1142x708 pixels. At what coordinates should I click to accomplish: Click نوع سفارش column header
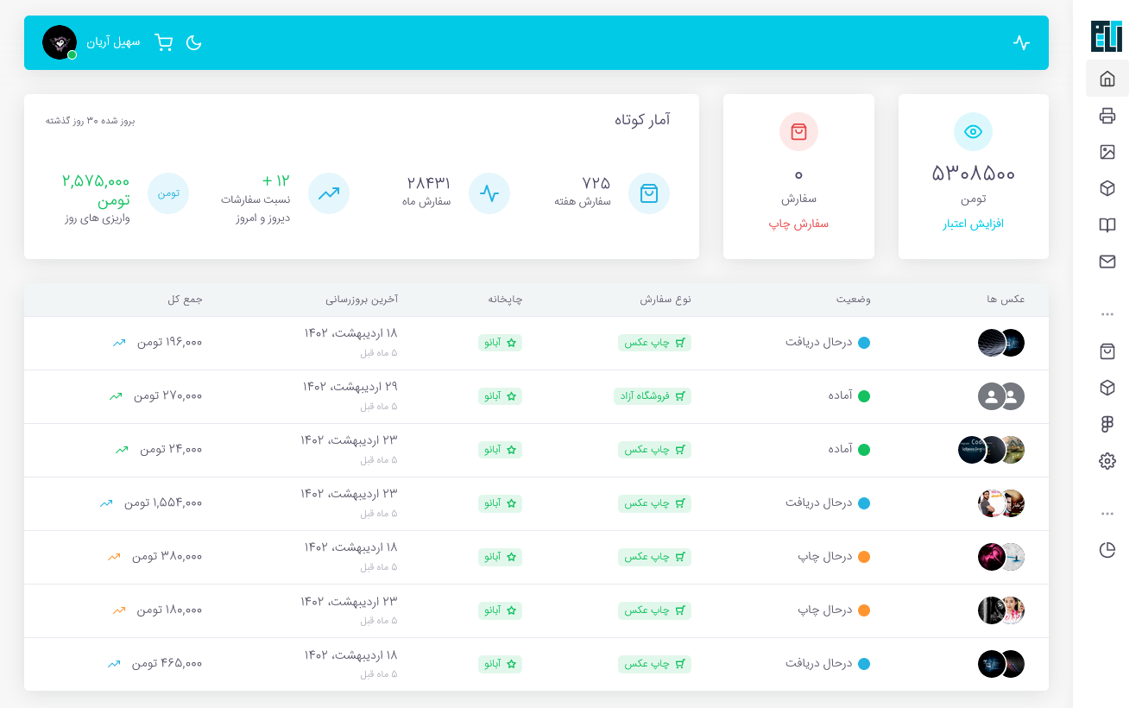[666, 300]
